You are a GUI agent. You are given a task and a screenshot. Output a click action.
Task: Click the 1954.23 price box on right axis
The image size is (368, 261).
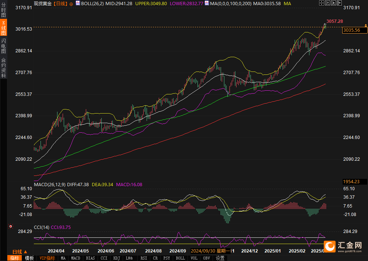click(355, 182)
